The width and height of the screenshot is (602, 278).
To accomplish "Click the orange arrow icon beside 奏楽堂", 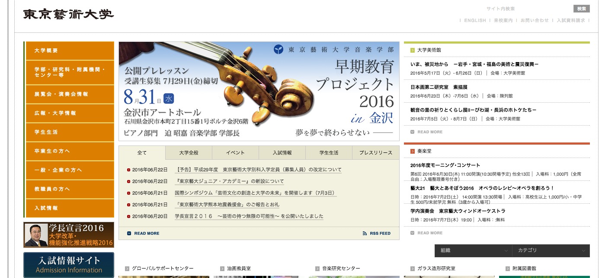I will pyautogui.click(x=413, y=151).
